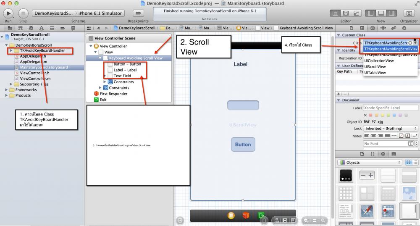The width and height of the screenshot is (420, 226).
Task: Toggle the Navigator pane visibility
Action: (x=371, y=13)
